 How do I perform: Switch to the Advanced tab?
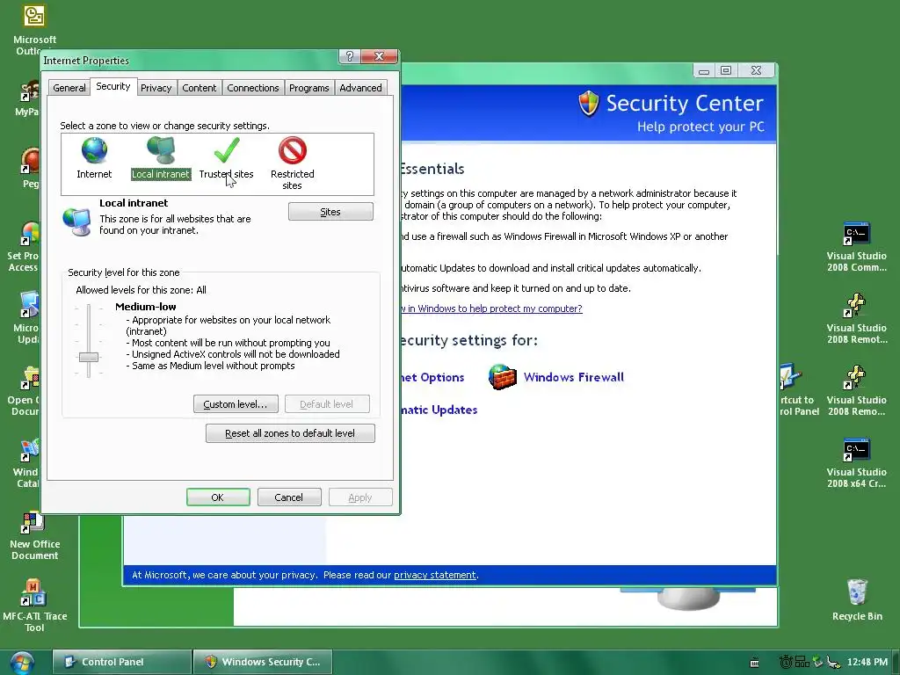click(x=360, y=88)
